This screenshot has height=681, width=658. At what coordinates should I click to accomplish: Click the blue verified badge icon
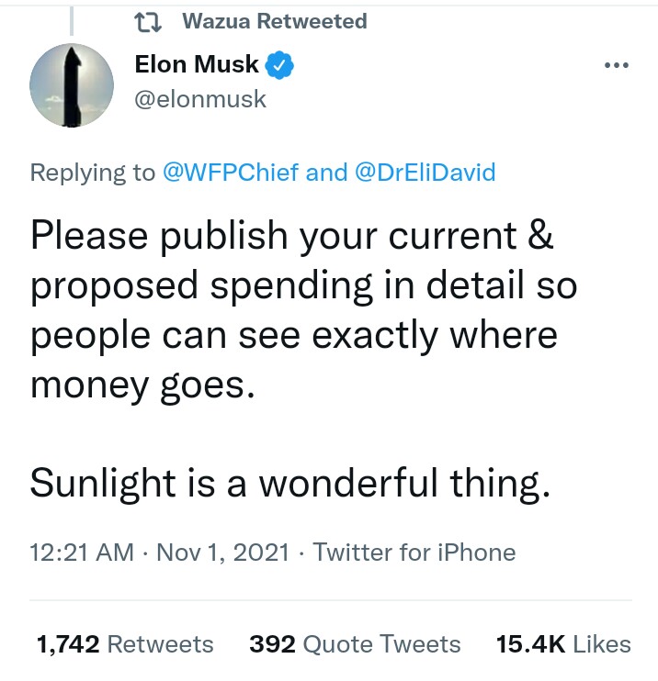point(280,65)
